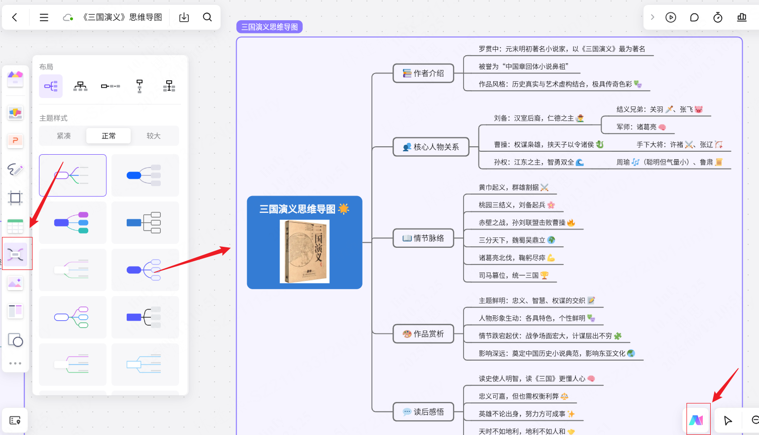Open the minimap location button

[15, 420]
